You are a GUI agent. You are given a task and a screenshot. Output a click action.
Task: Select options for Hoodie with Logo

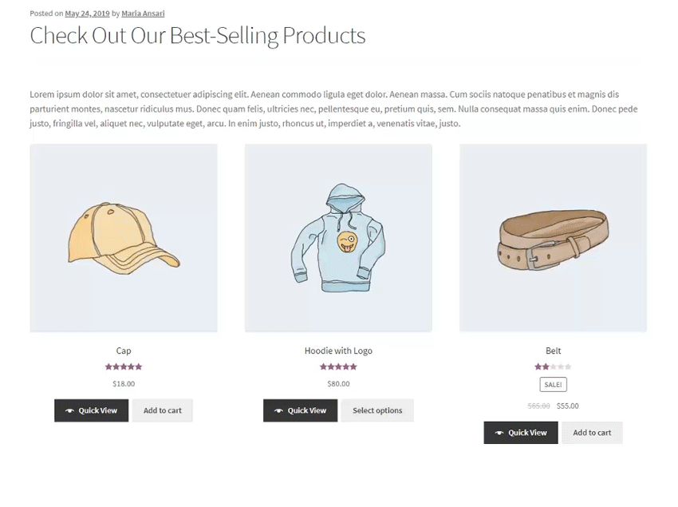(377, 411)
